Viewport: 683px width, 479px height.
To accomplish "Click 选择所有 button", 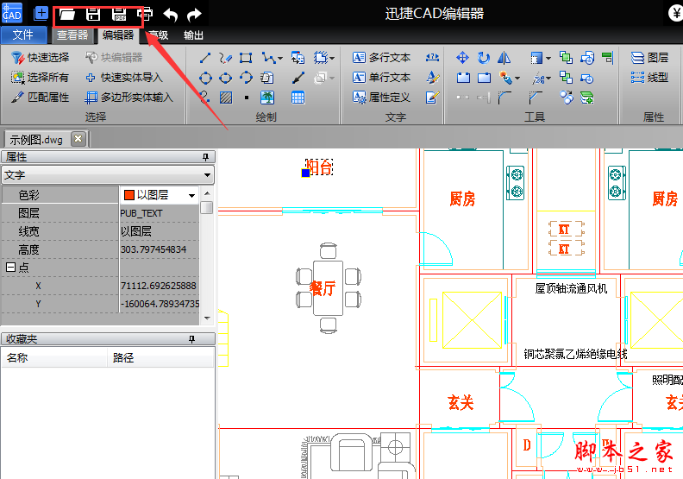I will click(x=40, y=78).
